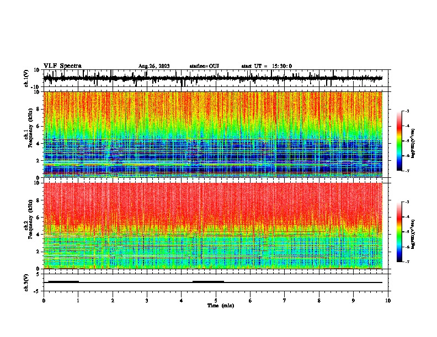The width and height of the screenshot is (437, 337).
Task: Click the 'Time (min)' axis label
Action: 221,306
